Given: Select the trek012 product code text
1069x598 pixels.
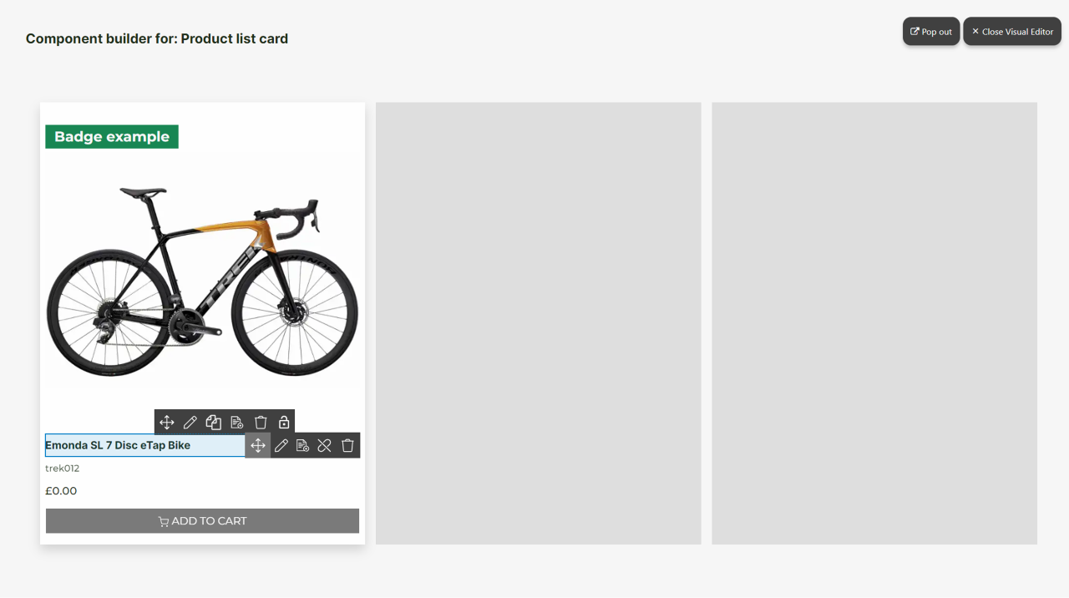Looking at the screenshot, I should click(x=63, y=469).
